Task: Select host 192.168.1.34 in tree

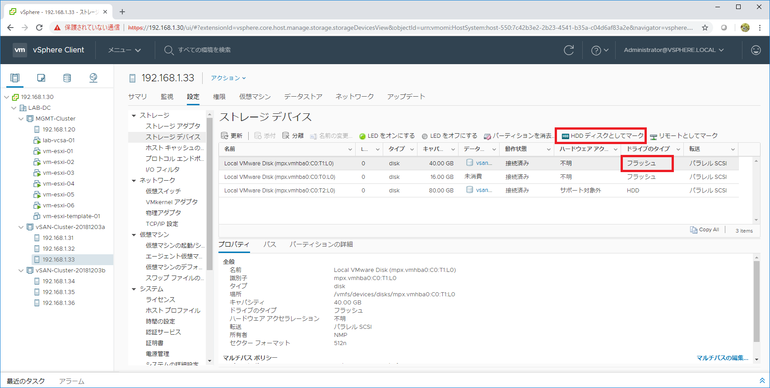Action: pos(59,281)
